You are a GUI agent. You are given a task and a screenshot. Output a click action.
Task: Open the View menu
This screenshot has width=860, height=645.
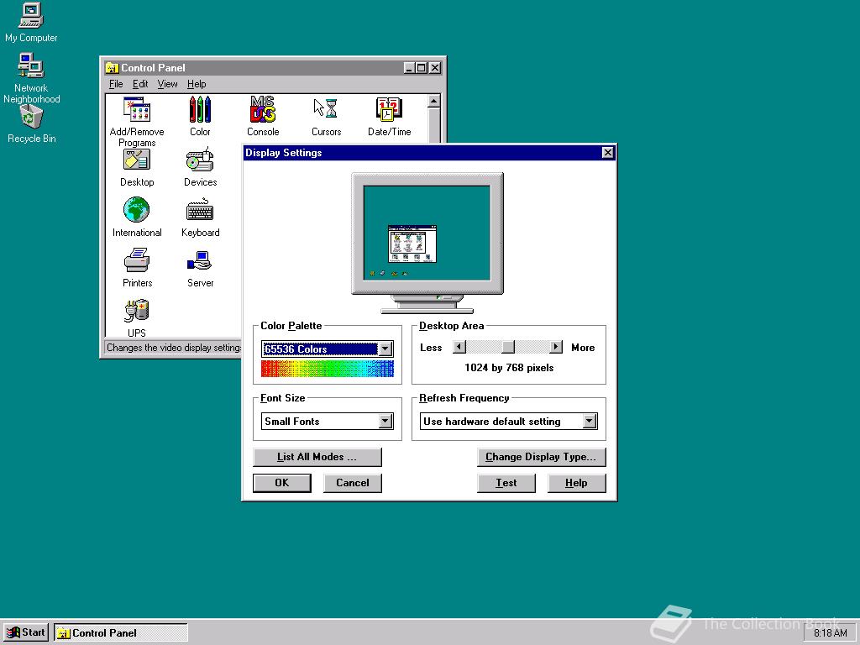[168, 84]
